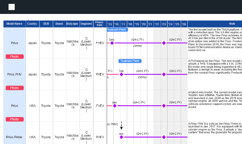Select '23 diamond marker on Japan Prius timeline
Image resolution: width=242 pixels, height=144 pixels.
pyautogui.click(x=164, y=43)
